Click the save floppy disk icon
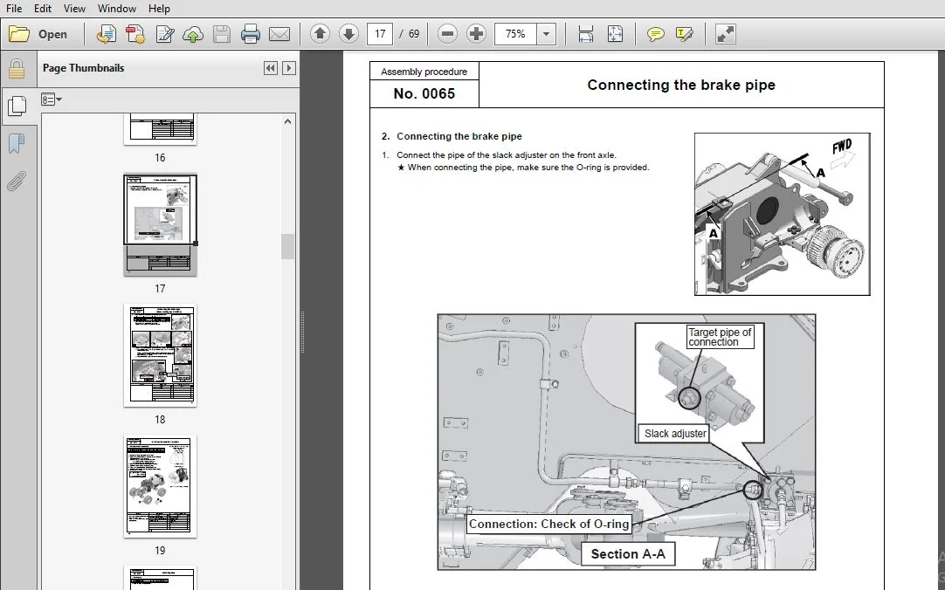The image size is (945, 590). [x=222, y=34]
